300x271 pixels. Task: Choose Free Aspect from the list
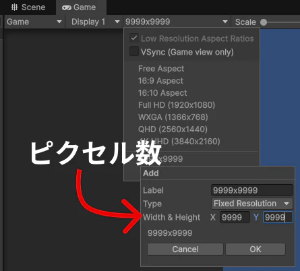[161, 69]
